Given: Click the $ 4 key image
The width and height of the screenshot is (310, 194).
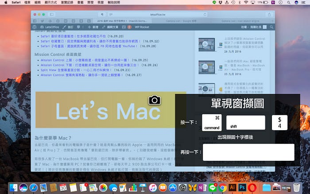Looking at the screenshot, I should [x=279, y=123].
